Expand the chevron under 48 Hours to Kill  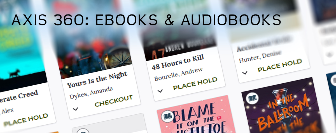click(x=160, y=91)
